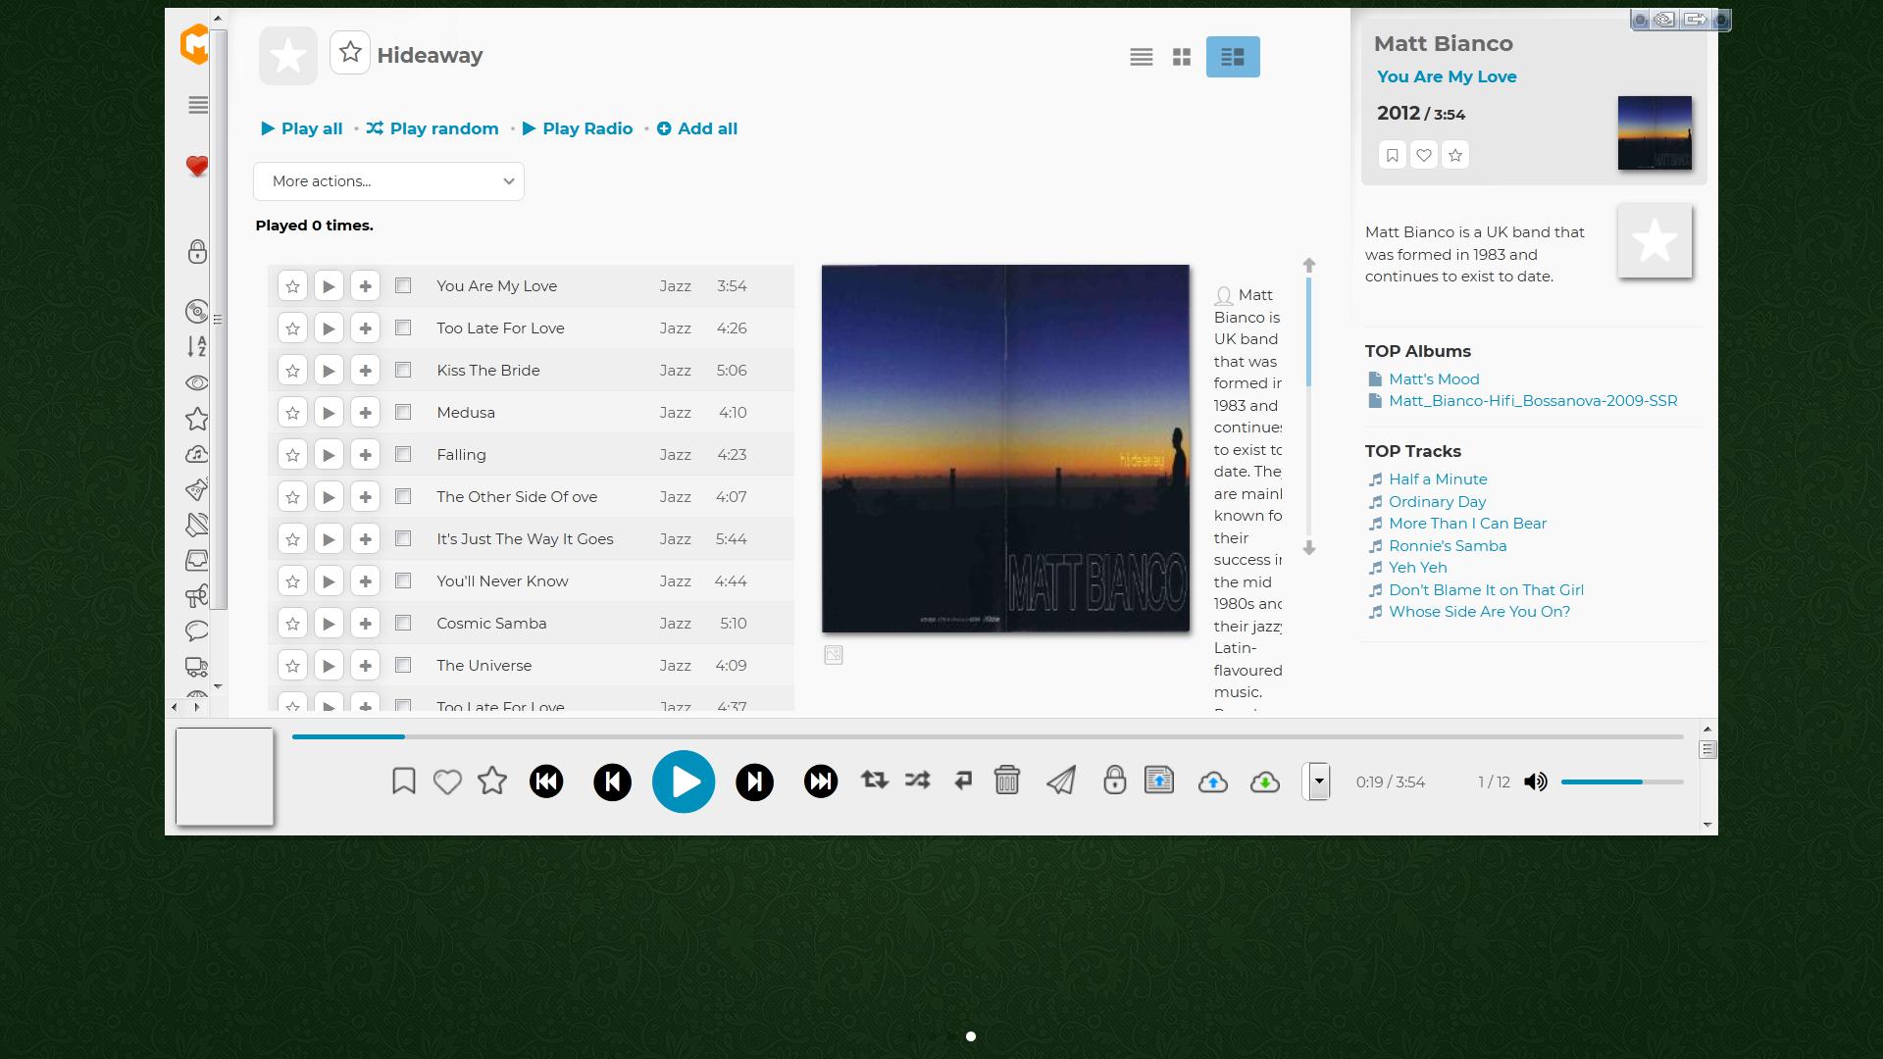Screen dimensions: 1883x1059
Task: Download from cloud in player bar
Action: pyautogui.click(x=1265, y=782)
